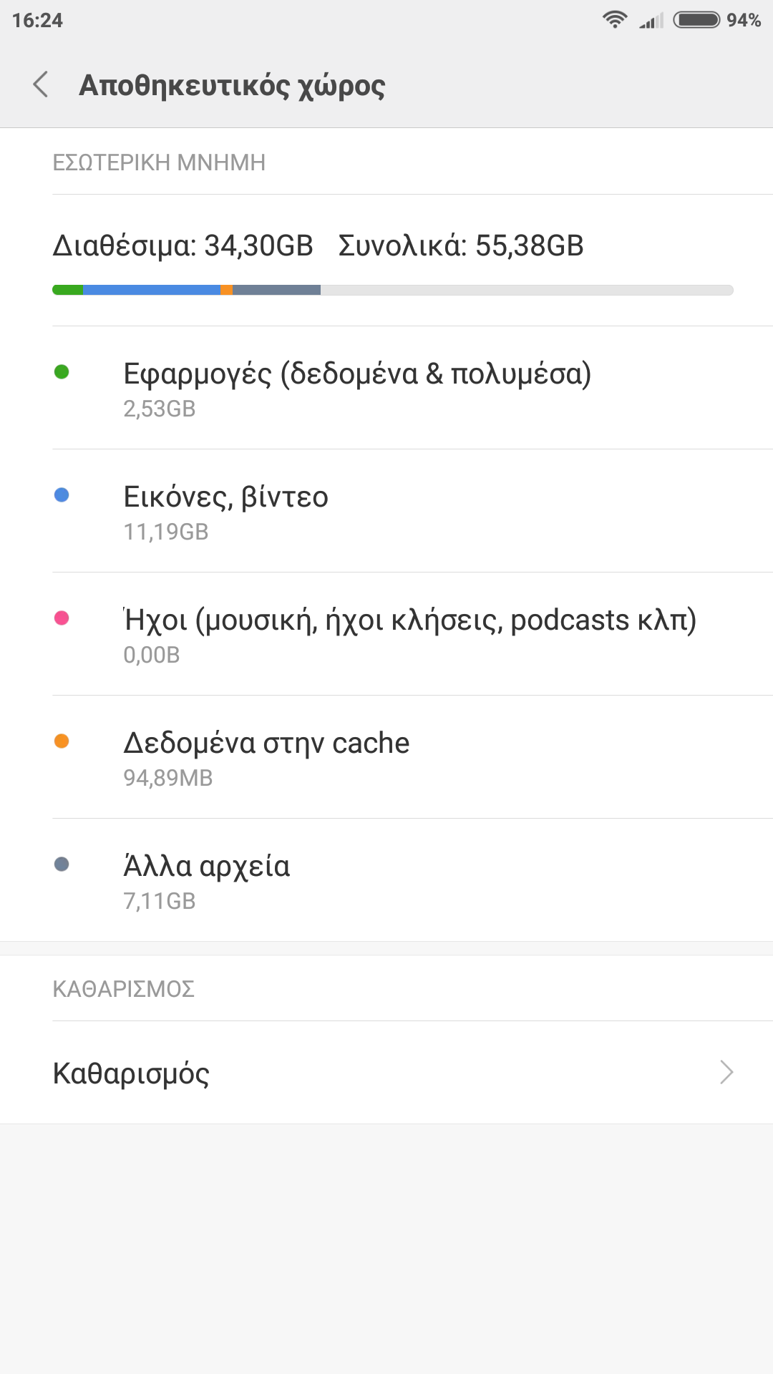This screenshot has height=1374, width=773.
Task: Tap the blue Images and video dot
Action: (x=62, y=494)
